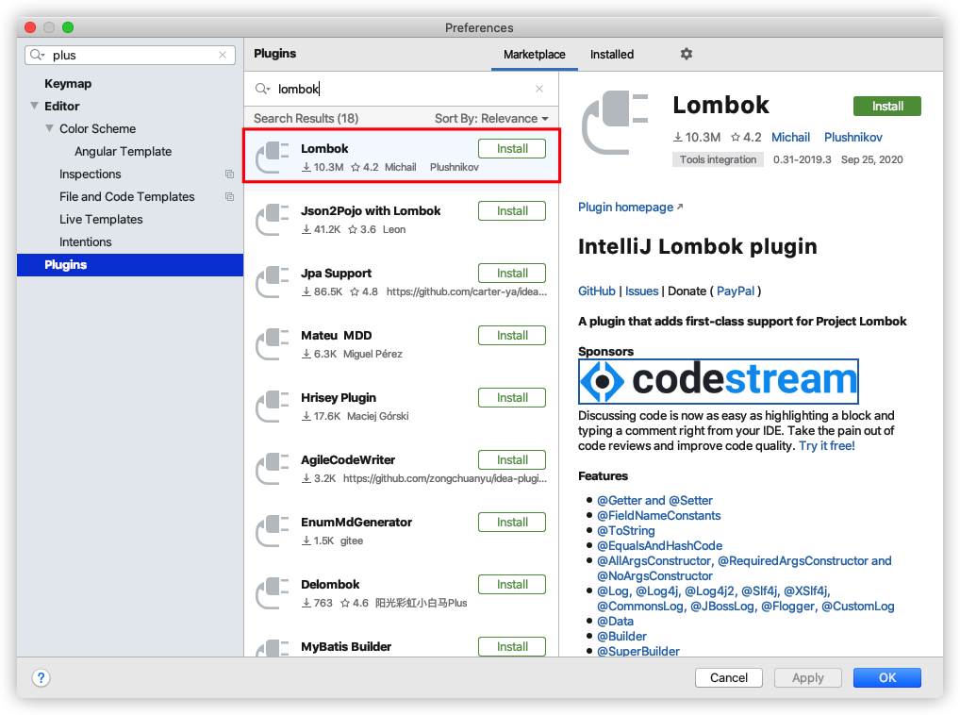The image size is (960, 715).
Task: Install the AgileCodeWriter plugin
Action: click(512, 459)
